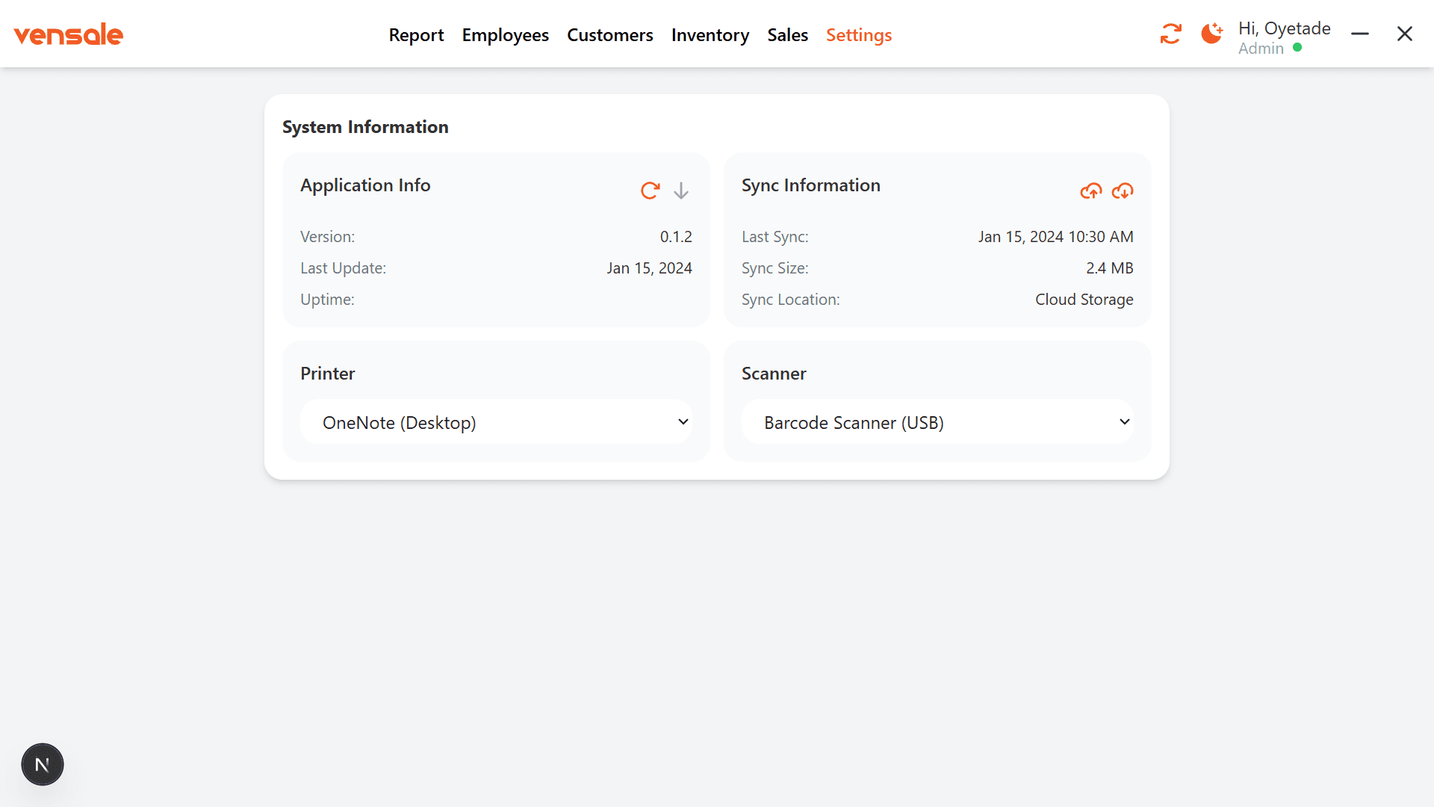The width and height of the screenshot is (1434, 807).
Task: Expand the Printer dropdown showing OneNote (Desktop)
Action: point(496,422)
